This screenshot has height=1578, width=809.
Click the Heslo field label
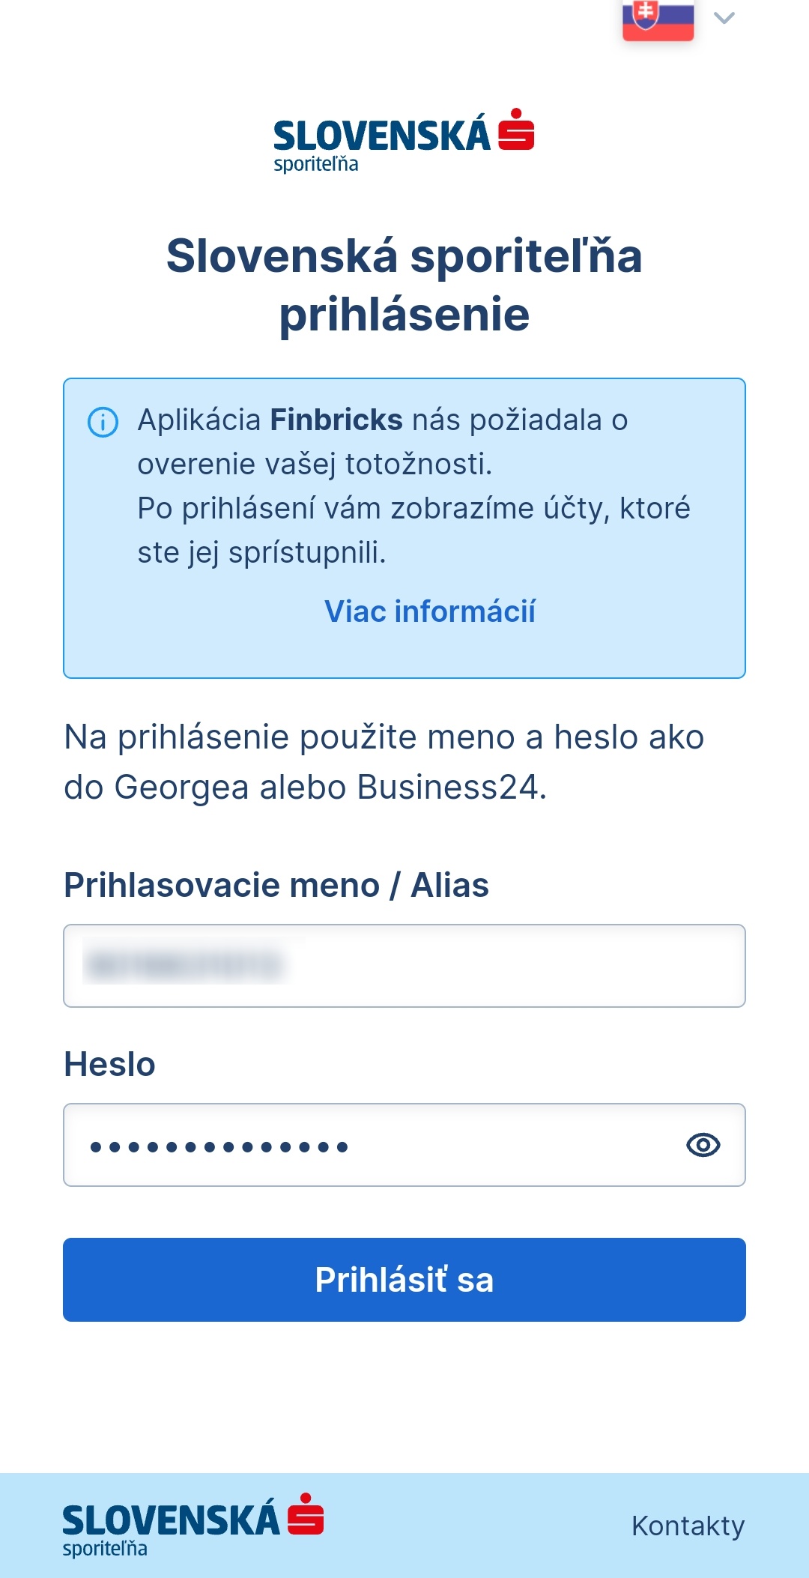110,1064
